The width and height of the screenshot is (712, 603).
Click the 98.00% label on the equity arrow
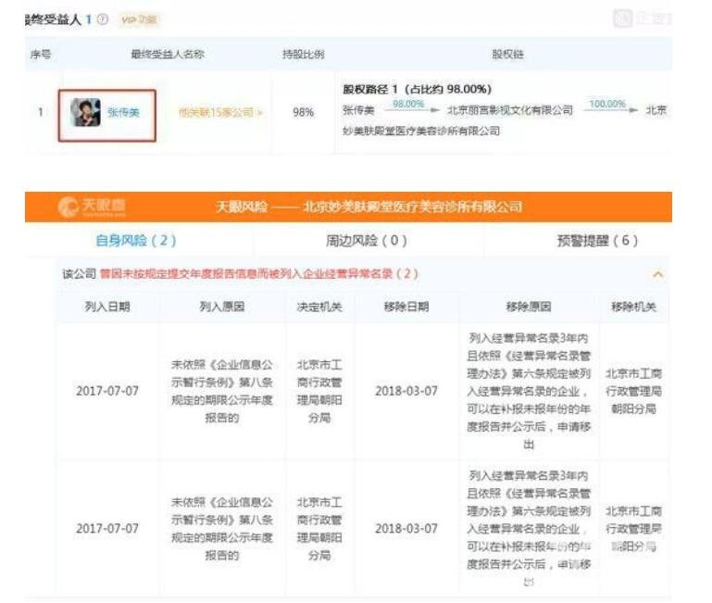[x=408, y=104]
